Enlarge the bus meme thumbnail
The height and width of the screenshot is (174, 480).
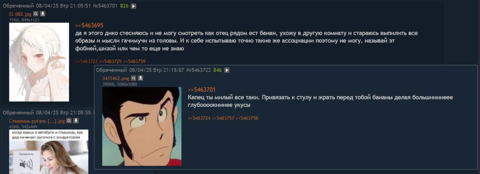(49, 152)
